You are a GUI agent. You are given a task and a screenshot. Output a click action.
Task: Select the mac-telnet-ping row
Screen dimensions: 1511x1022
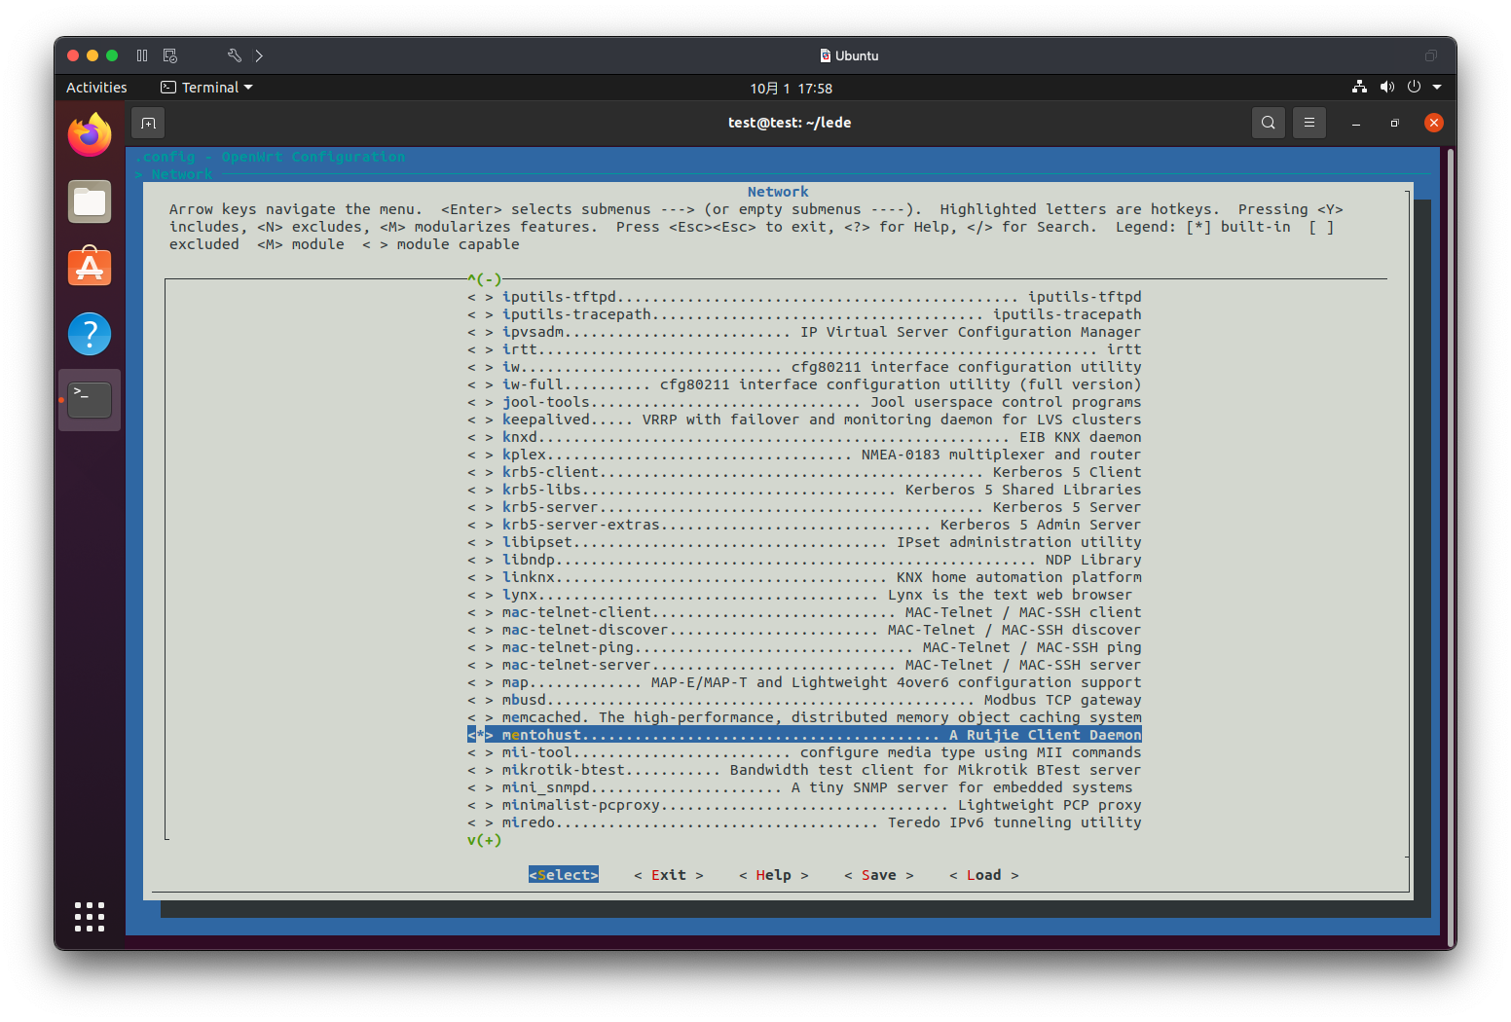pyautogui.click(x=804, y=647)
